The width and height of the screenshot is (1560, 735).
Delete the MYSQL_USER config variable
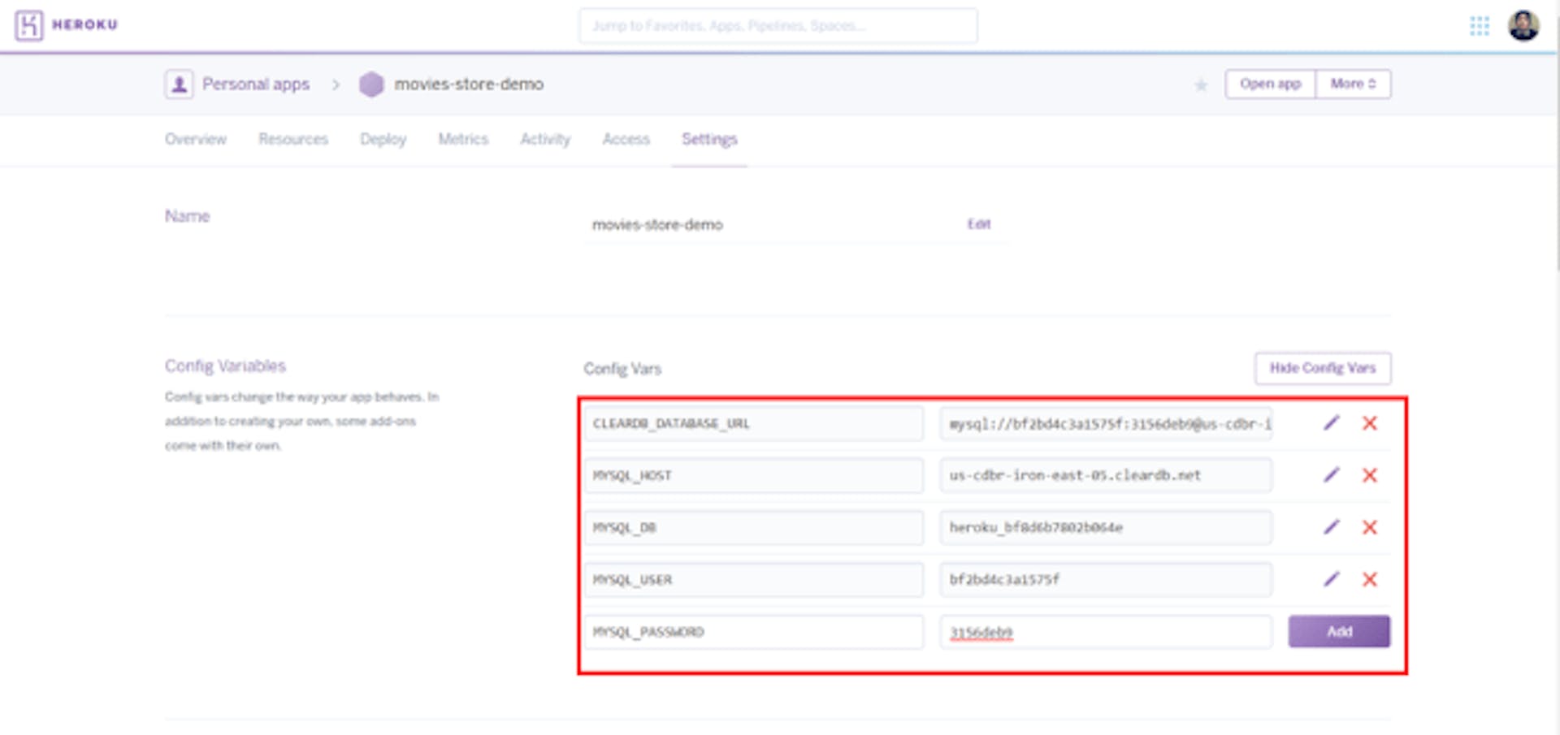(1370, 579)
